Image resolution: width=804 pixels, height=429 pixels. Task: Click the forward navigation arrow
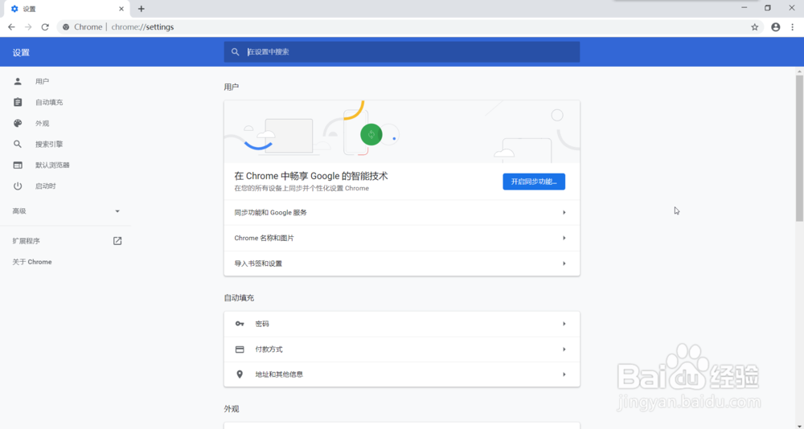[28, 27]
